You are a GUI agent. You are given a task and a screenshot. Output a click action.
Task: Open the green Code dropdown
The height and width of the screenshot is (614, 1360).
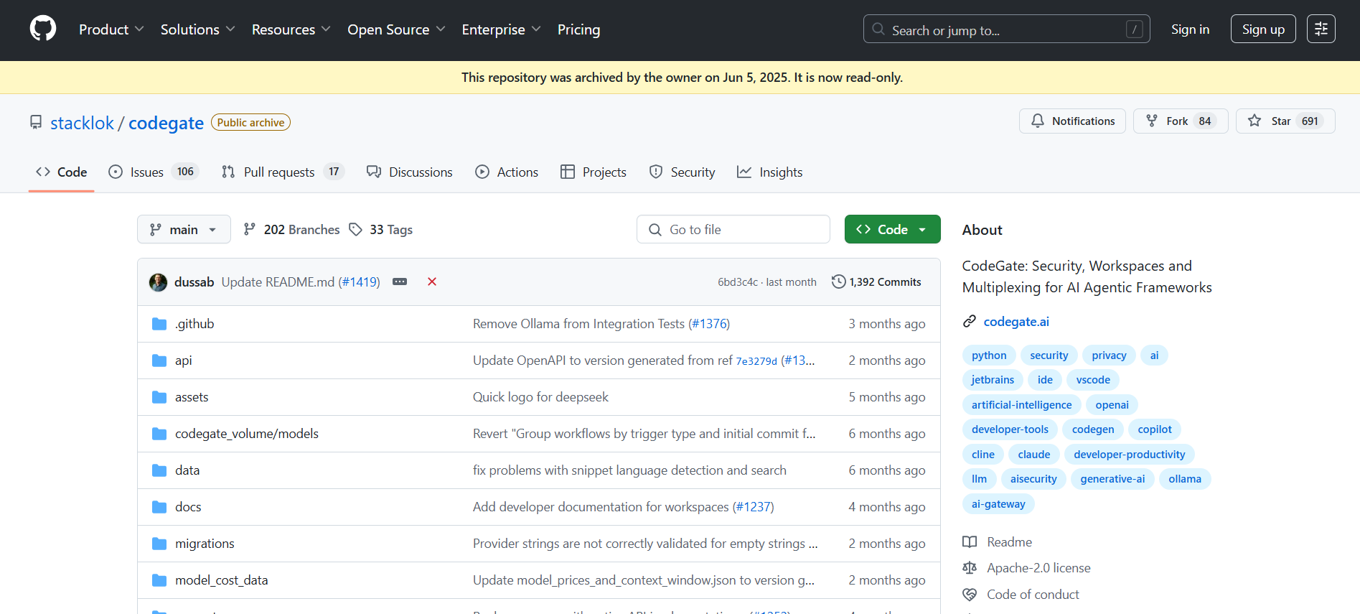[x=892, y=229]
